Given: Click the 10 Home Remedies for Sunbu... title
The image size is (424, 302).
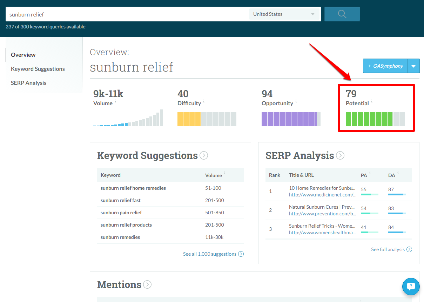Looking at the screenshot, I should pos(322,188).
